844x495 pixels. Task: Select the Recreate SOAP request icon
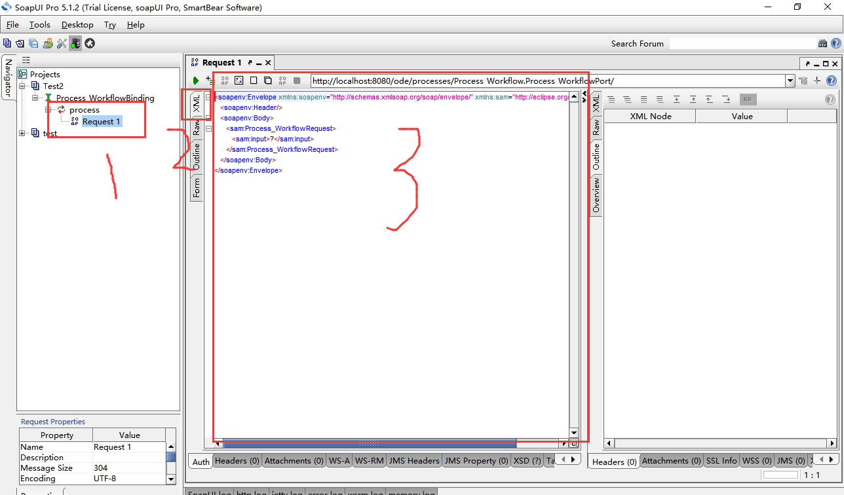tap(238, 80)
